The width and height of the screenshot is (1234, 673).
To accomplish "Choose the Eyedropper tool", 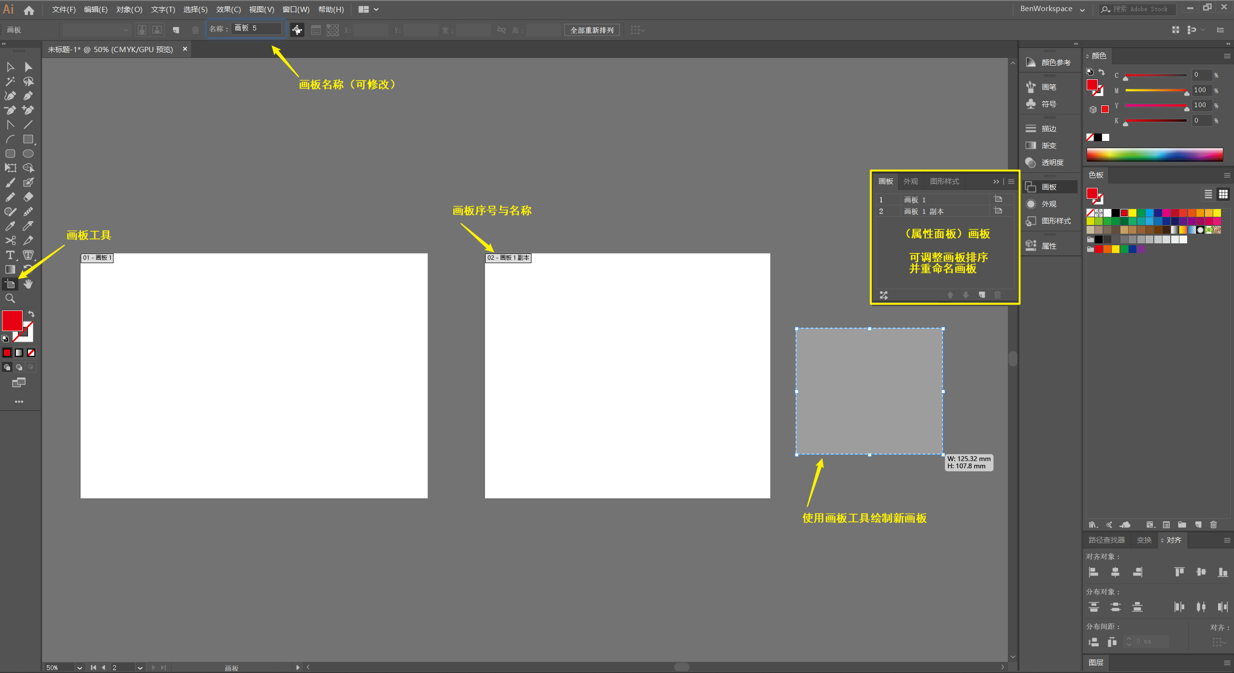I will [x=10, y=226].
